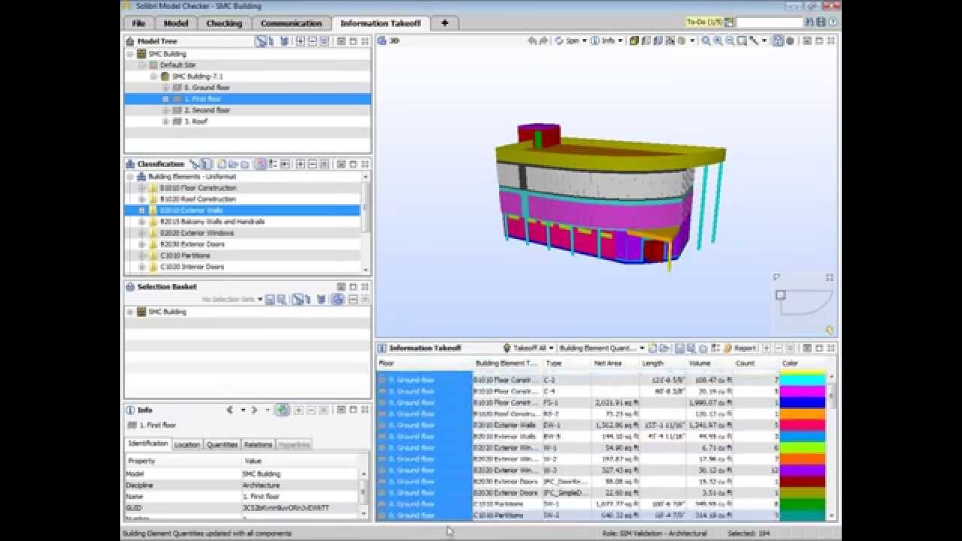Expand the 3. Roof node

pos(166,122)
